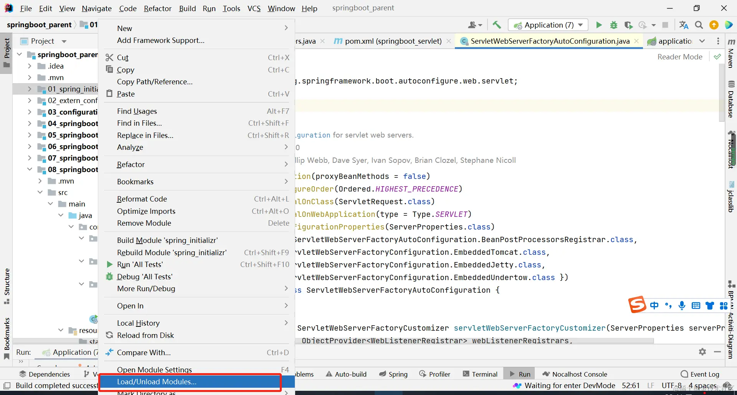Select Load/Unload Modules... menu entry
Image resolution: width=737 pixels, height=395 pixels.
[197, 382]
